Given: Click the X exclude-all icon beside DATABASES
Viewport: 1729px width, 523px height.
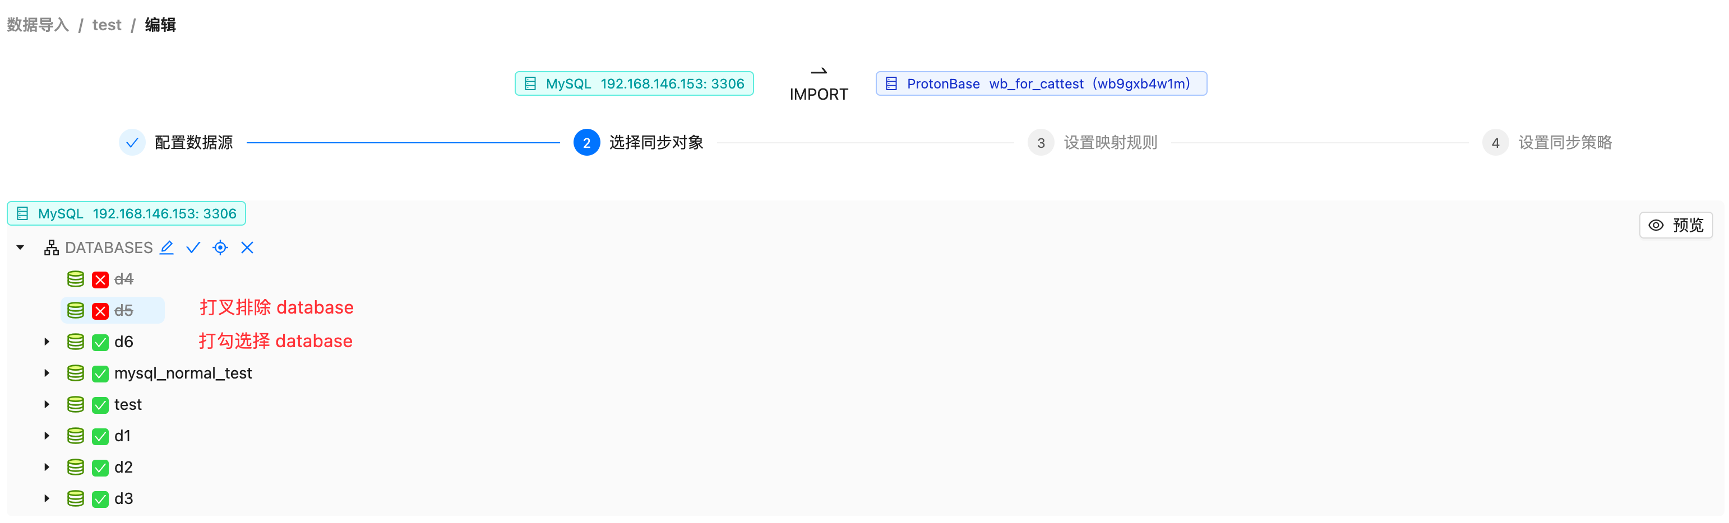Looking at the screenshot, I should (247, 248).
